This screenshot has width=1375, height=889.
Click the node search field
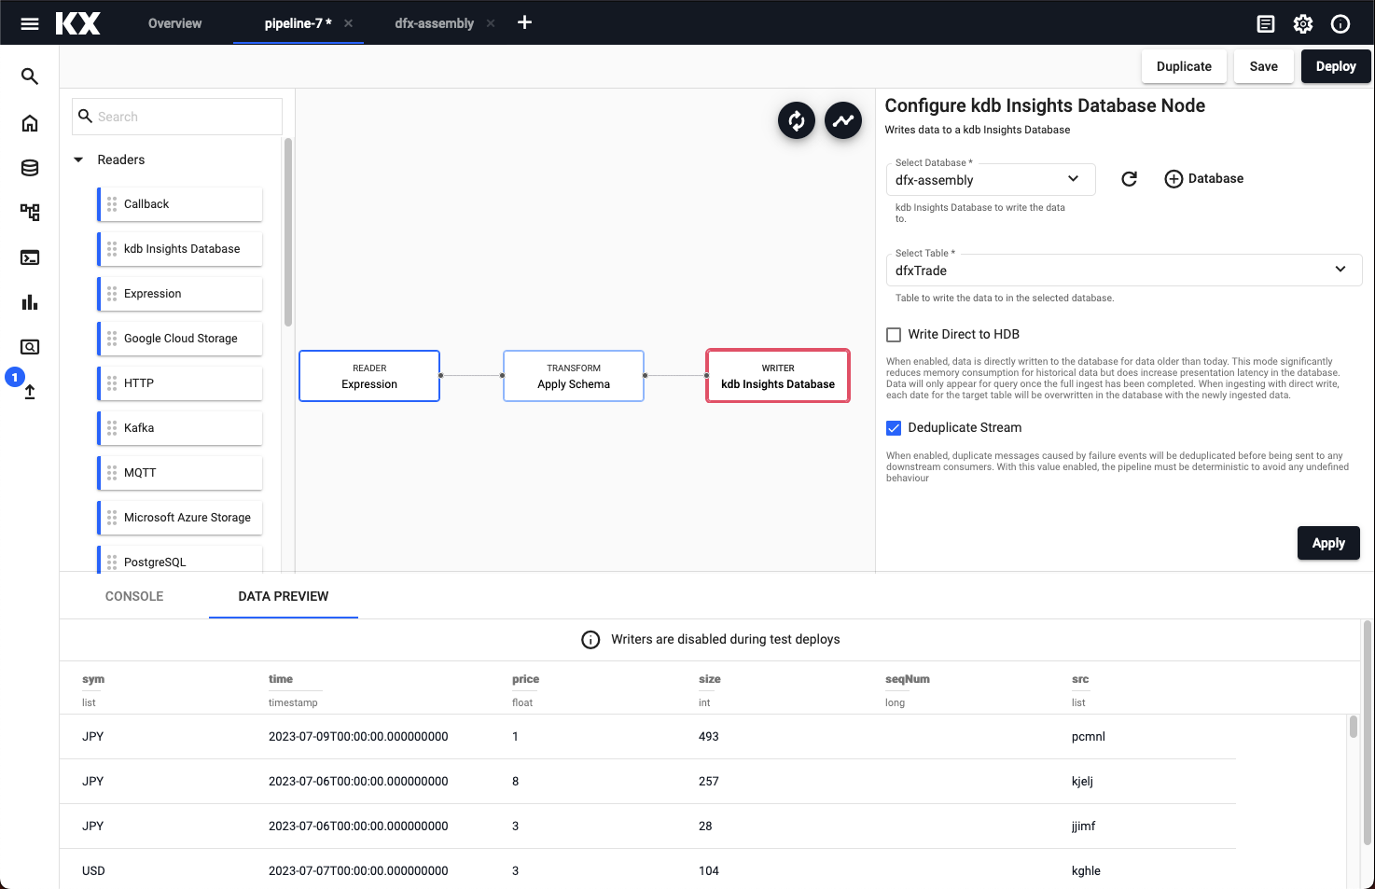coord(177,117)
